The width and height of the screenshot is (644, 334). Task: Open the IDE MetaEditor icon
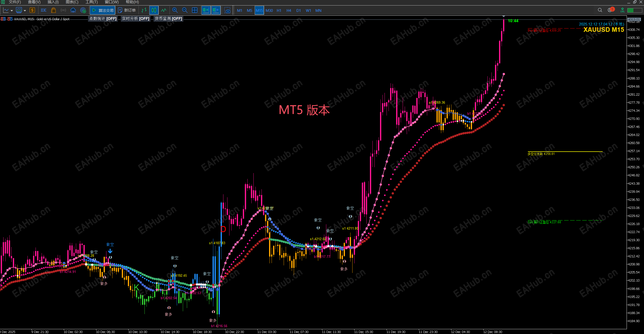[43, 10]
